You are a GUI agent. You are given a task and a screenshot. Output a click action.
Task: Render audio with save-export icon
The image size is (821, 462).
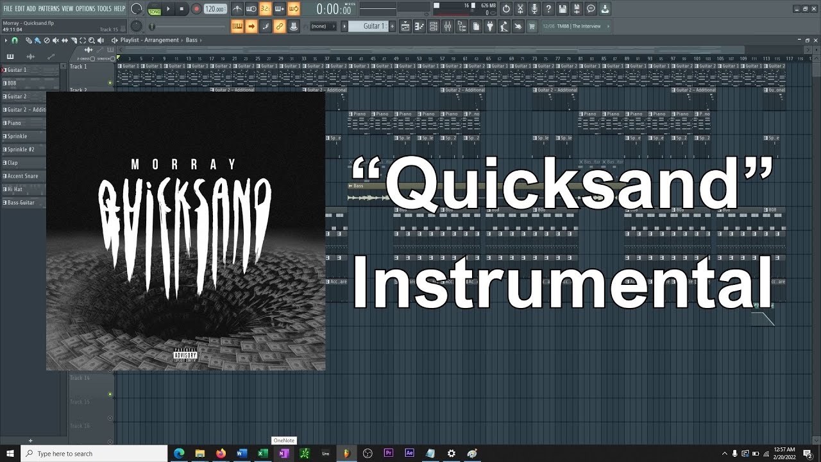(577, 9)
